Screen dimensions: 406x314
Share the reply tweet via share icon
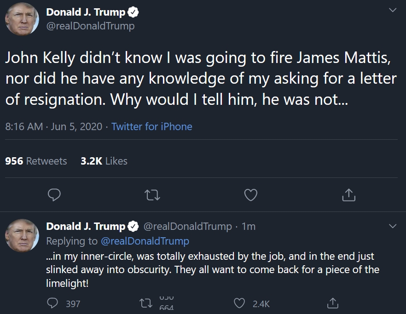[332, 303]
